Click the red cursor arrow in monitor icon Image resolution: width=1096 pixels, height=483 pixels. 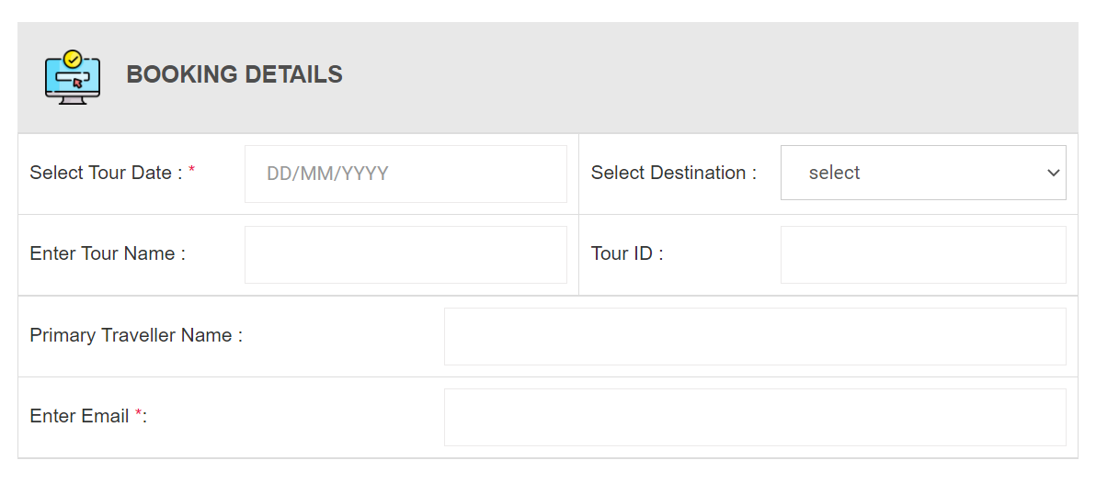pyautogui.click(x=77, y=83)
